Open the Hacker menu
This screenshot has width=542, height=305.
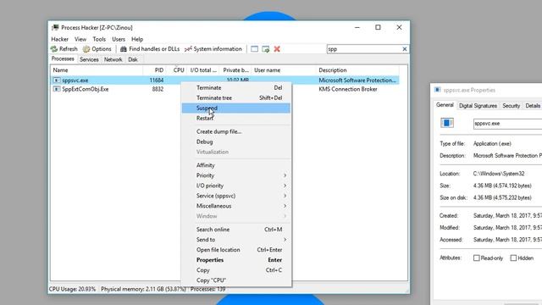click(60, 39)
